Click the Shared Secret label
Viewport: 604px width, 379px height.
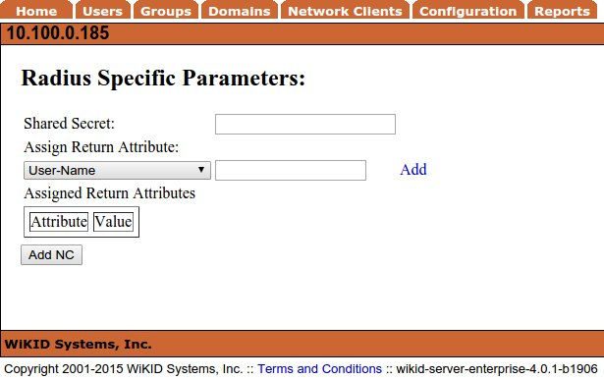pos(70,124)
